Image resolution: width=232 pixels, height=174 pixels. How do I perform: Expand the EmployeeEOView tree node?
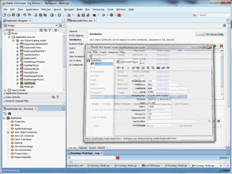(17, 47)
